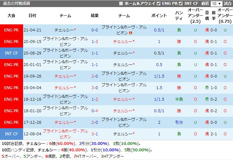Screen dimensions: 233x160
Task: Select the red ブライトン home team on 12-08-04
Action: click(65, 134)
